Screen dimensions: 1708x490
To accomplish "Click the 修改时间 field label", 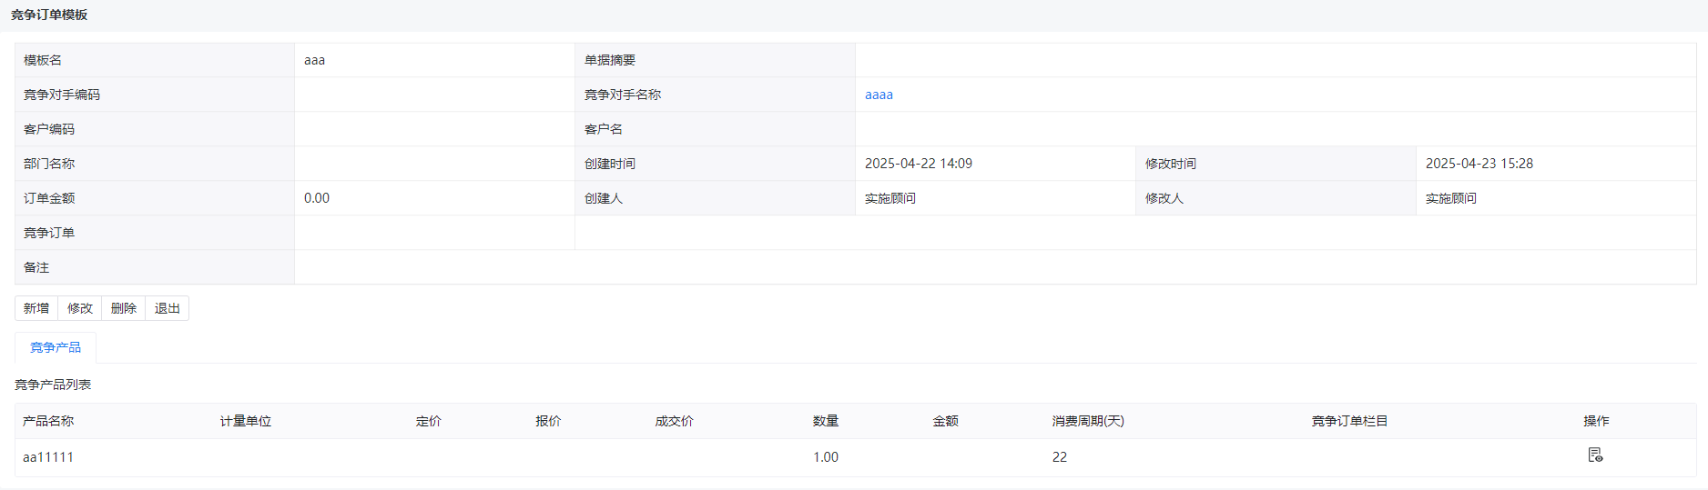I will click(x=1171, y=164).
